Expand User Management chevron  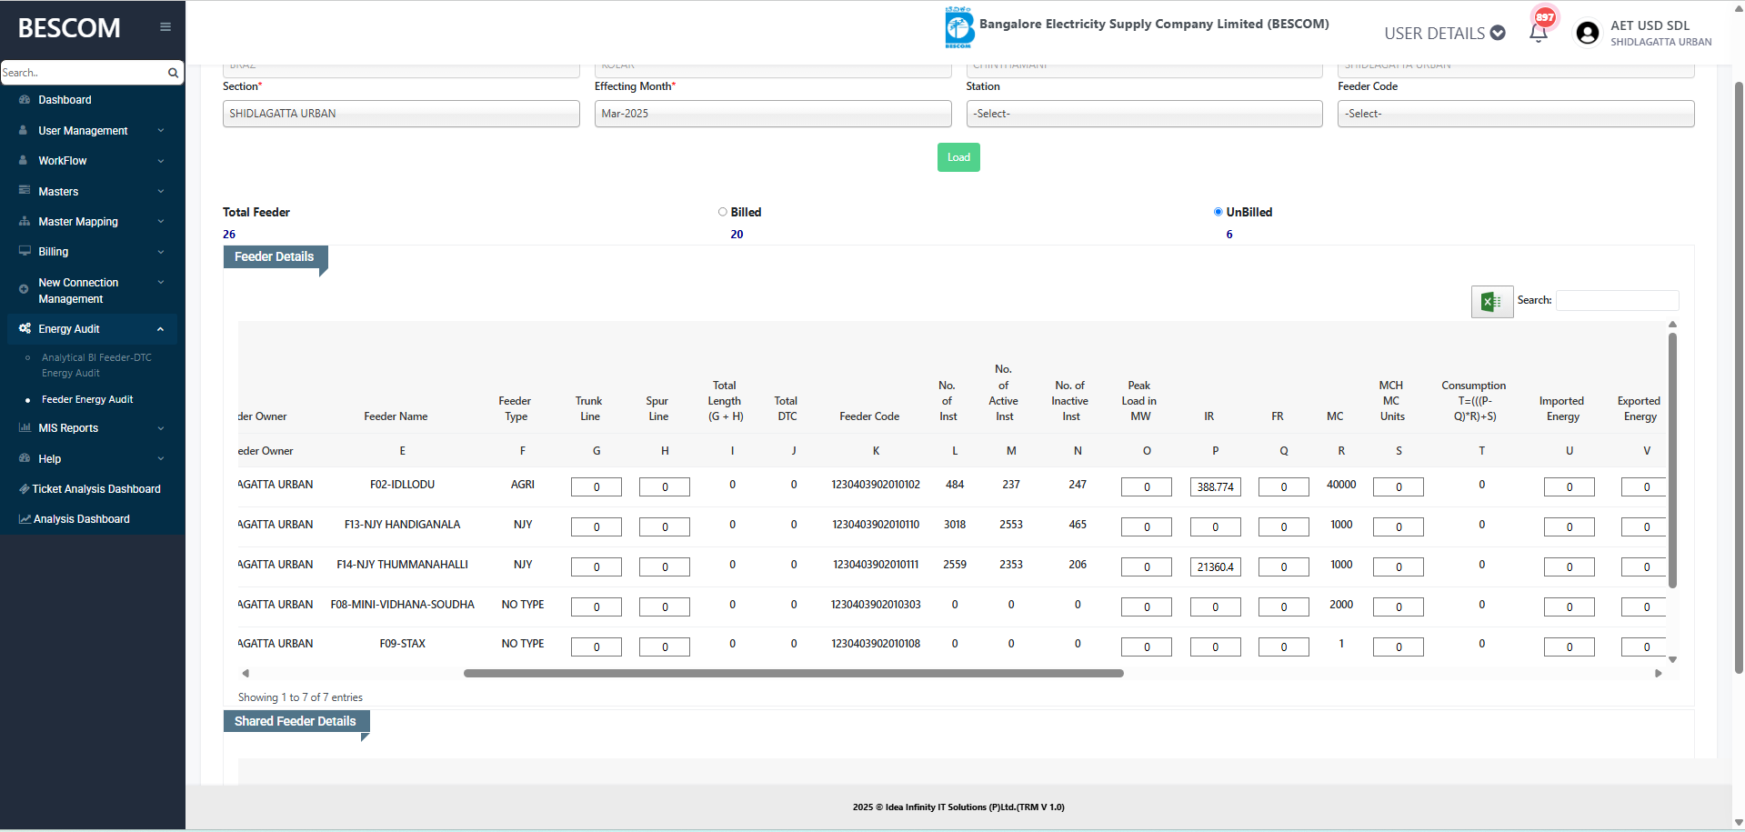161,131
